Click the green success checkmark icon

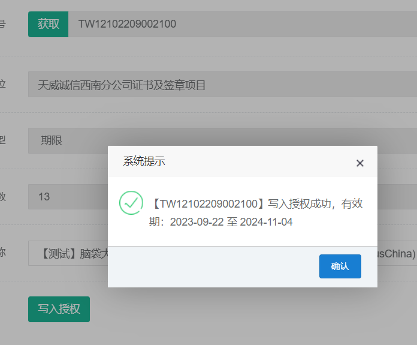click(131, 203)
